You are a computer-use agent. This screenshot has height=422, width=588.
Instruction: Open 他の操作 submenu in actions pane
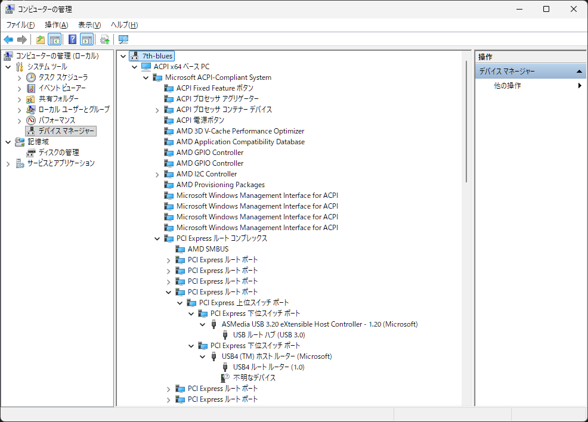coord(531,85)
